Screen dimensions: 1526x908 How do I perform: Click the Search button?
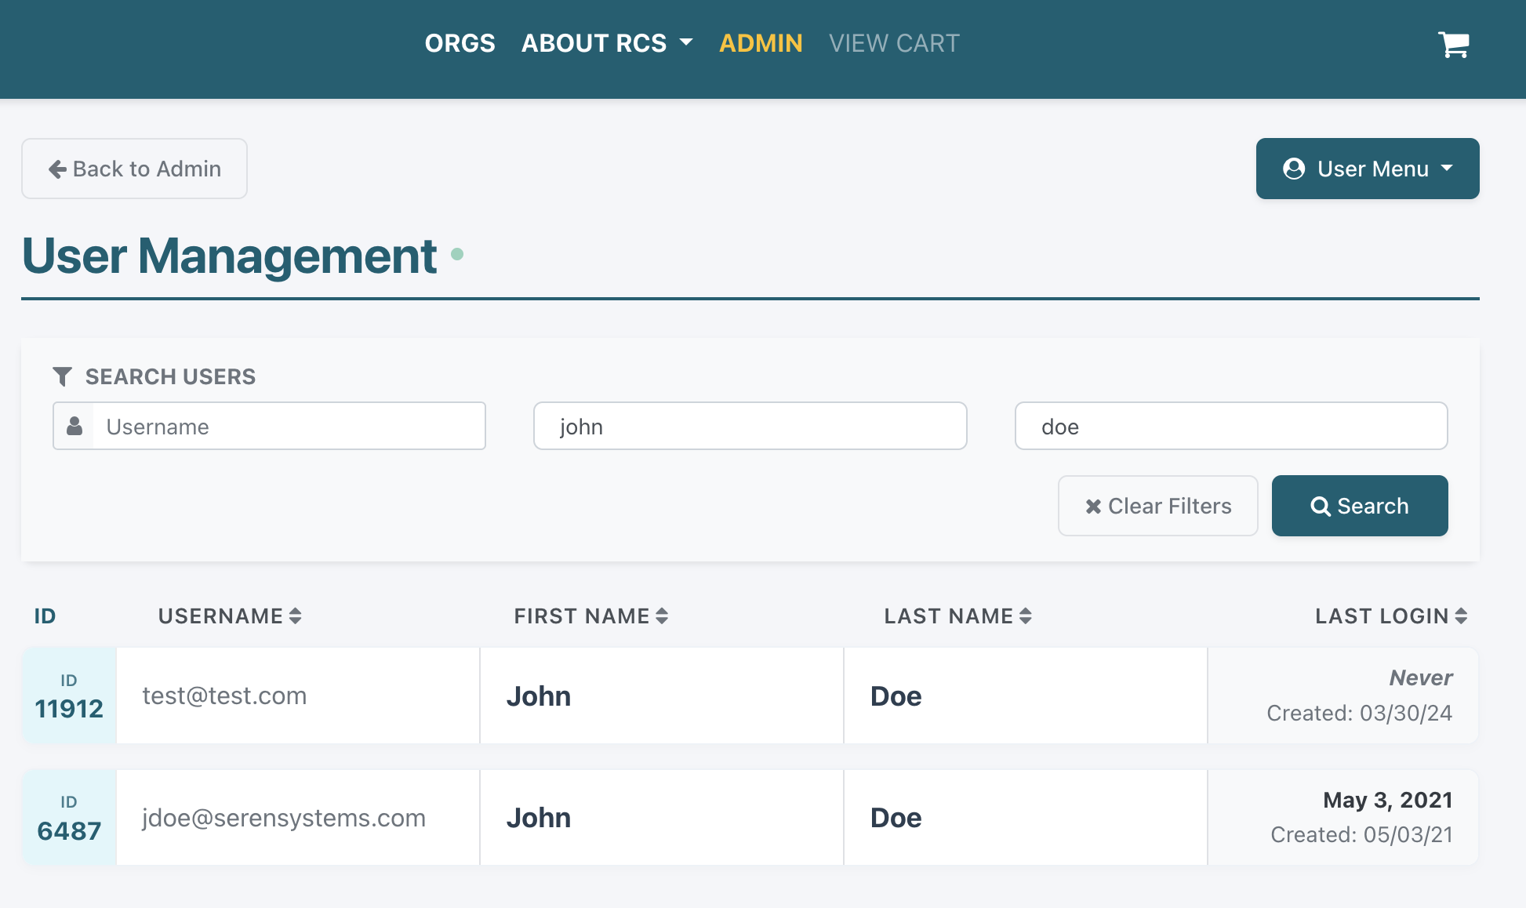click(1360, 506)
